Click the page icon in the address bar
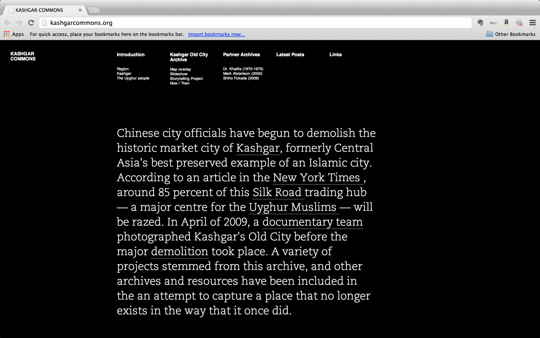 pos(44,23)
